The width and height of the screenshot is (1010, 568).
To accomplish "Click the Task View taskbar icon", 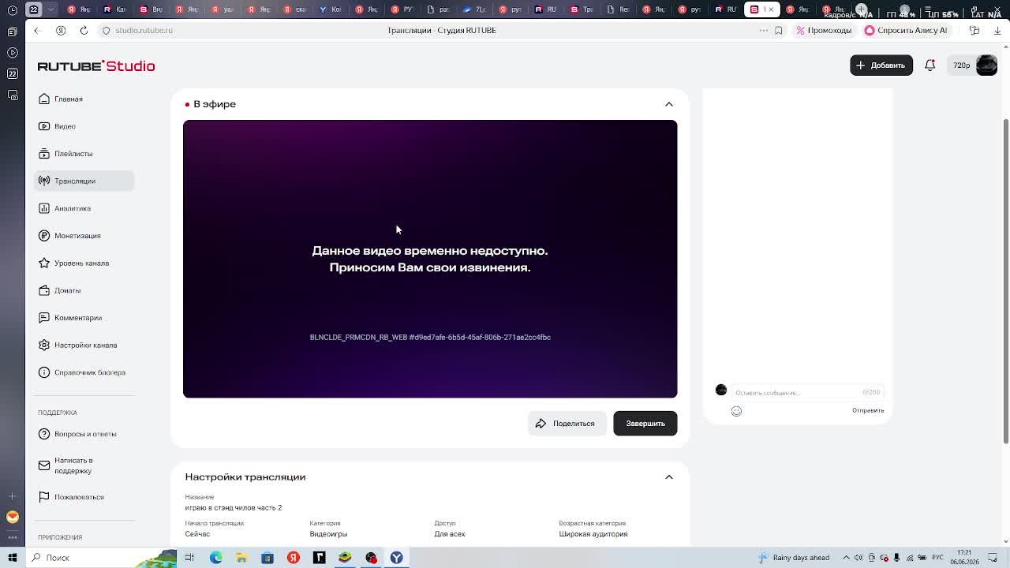I will [x=189, y=558].
